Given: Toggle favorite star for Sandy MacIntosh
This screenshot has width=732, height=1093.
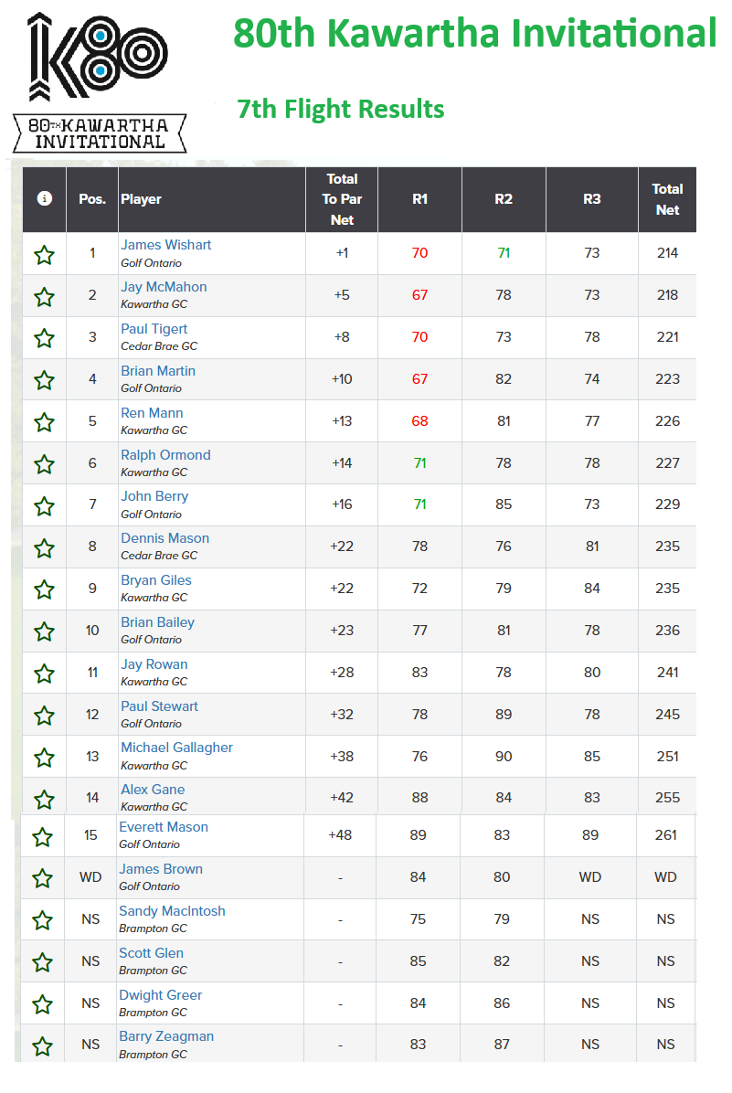Looking at the screenshot, I should click(43, 921).
